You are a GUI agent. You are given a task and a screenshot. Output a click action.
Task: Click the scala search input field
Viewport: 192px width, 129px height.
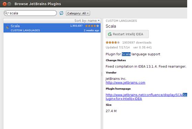pos(30,13)
